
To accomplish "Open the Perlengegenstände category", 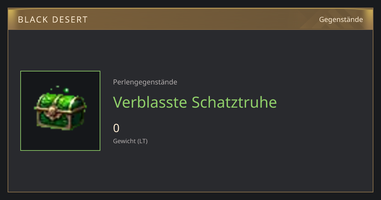I will click(145, 82).
